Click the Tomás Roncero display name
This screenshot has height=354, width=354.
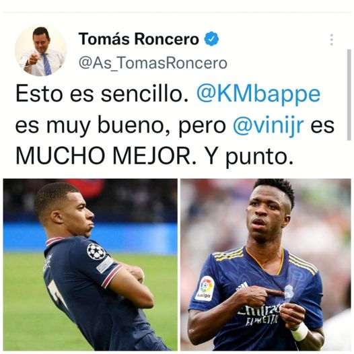(x=139, y=39)
